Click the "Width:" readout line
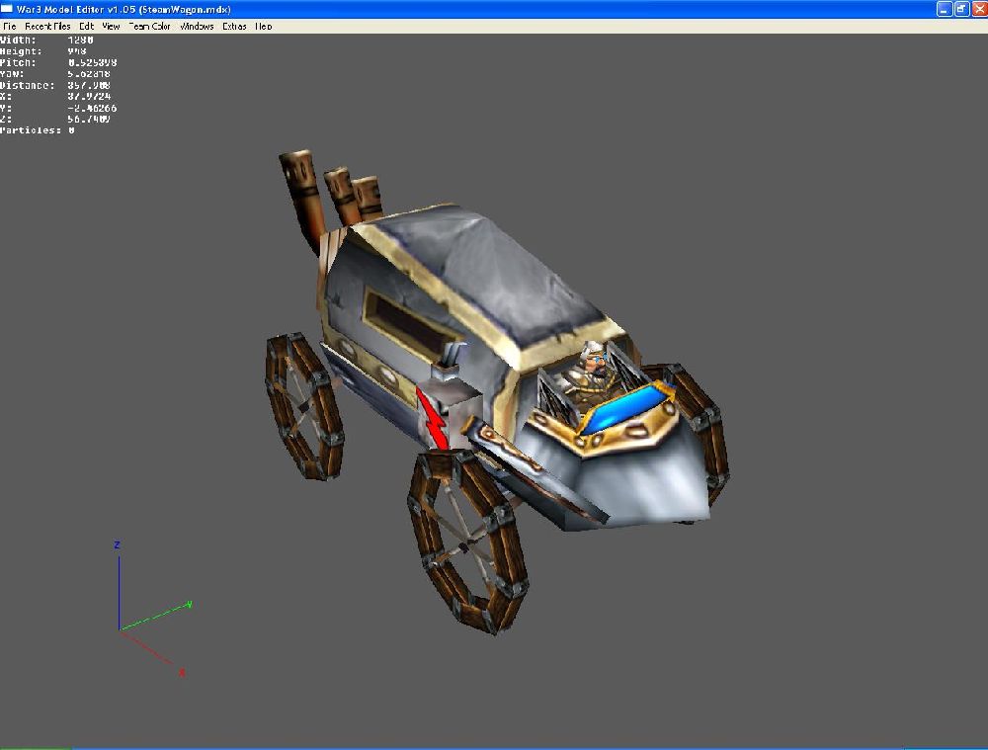988x750 pixels. [x=46, y=40]
